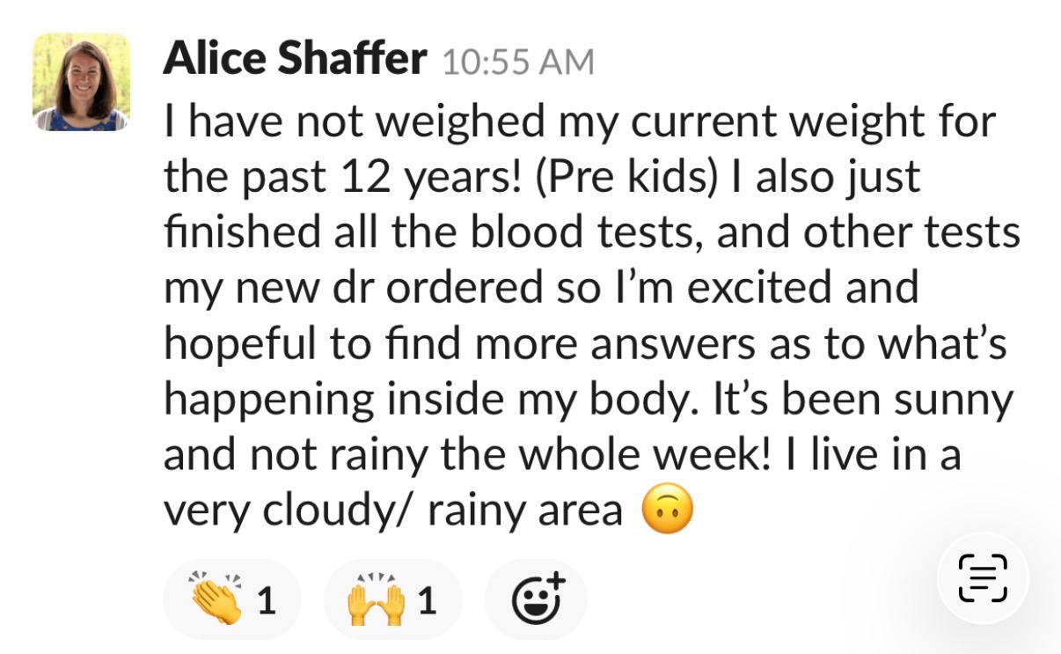Toggle the clapping hands reaction
This screenshot has height=654, width=1061.
pos(232,600)
